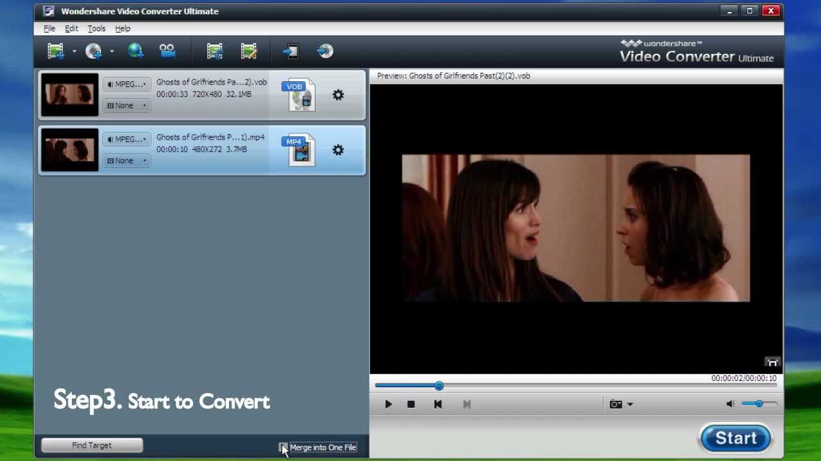The image size is (821, 461).
Task: Open subtitle None dropdown for the MP4 file
Action: coord(127,161)
